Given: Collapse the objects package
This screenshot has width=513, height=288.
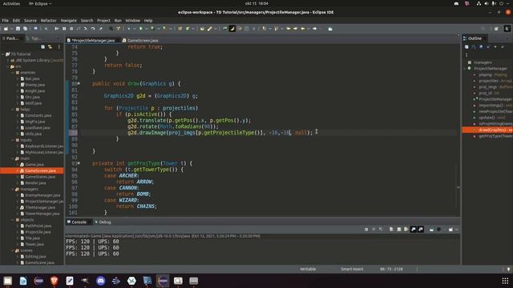Looking at the screenshot, I should pyautogui.click(x=13, y=220).
